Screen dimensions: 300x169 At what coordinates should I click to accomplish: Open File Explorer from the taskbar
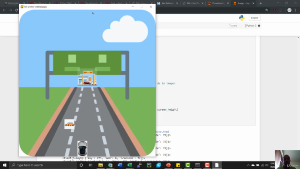click(x=100, y=165)
